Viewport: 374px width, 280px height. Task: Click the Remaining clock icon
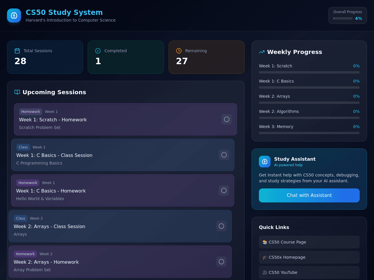[x=179, y=51]
